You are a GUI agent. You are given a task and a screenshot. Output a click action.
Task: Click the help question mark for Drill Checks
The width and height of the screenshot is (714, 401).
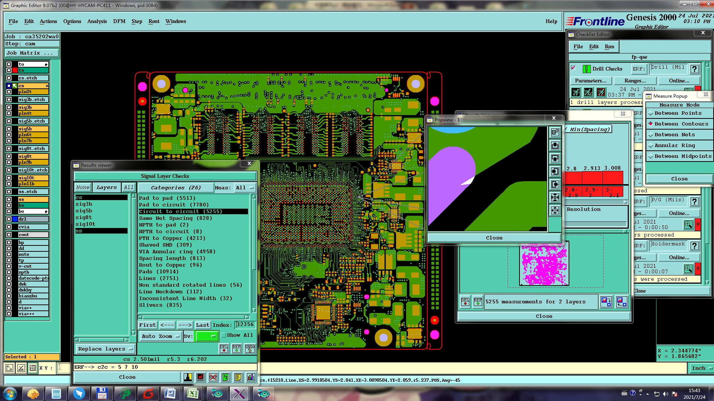(694, 69)
